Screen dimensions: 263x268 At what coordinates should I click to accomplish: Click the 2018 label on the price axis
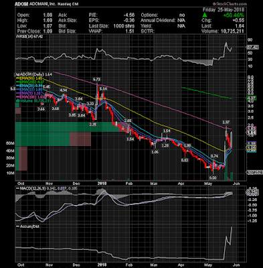coord(102,184)
